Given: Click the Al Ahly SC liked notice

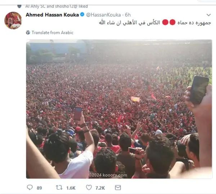Looking at the screenshot, I should point(57,6).
